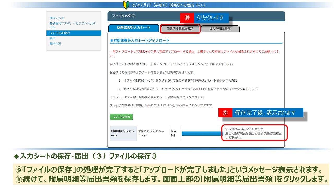Click the red ⑨ callout badge
Image resolution: width=334 pixels, height=187 pixels.
(225, 113)
